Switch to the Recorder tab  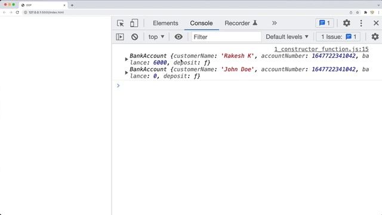click(241, 23)
